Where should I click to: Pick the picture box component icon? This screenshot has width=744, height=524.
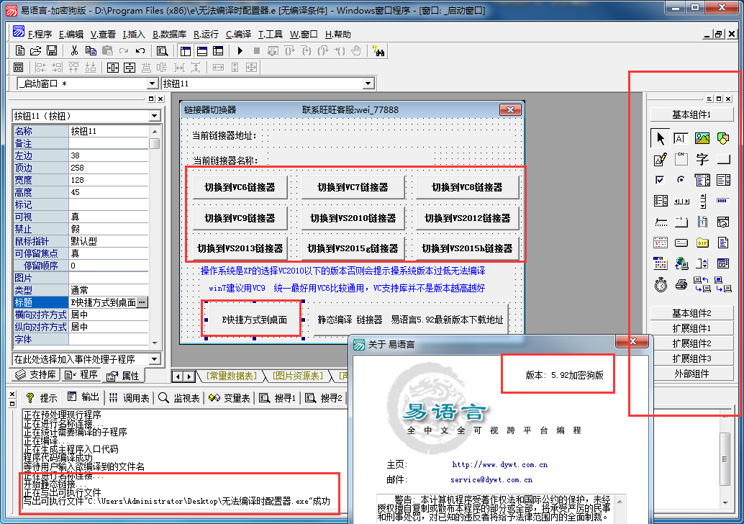click(702, 138)
